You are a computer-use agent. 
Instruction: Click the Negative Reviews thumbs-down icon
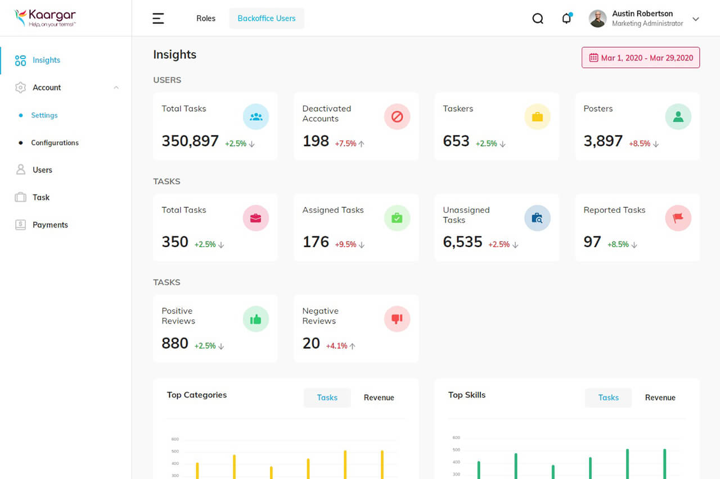(397, 319)
